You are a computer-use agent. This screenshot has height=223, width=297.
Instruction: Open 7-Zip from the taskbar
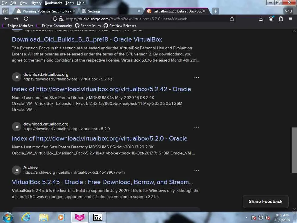[x=98, y=217]
